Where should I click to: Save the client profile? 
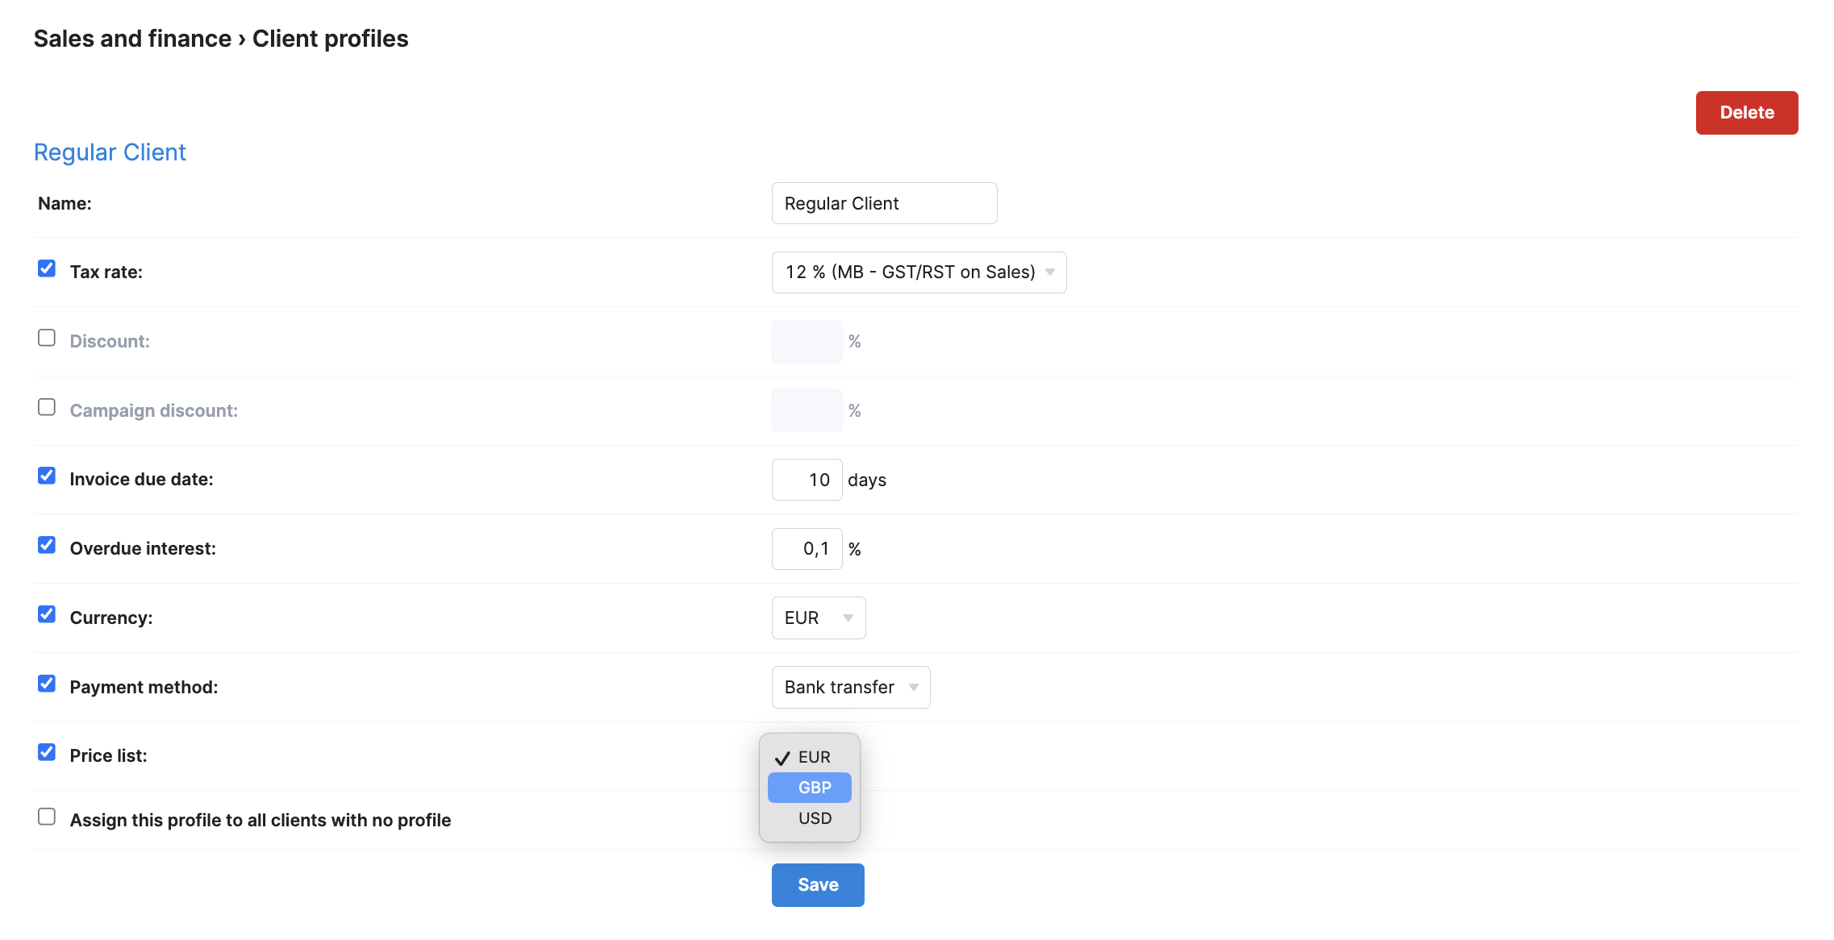[817, 884]
